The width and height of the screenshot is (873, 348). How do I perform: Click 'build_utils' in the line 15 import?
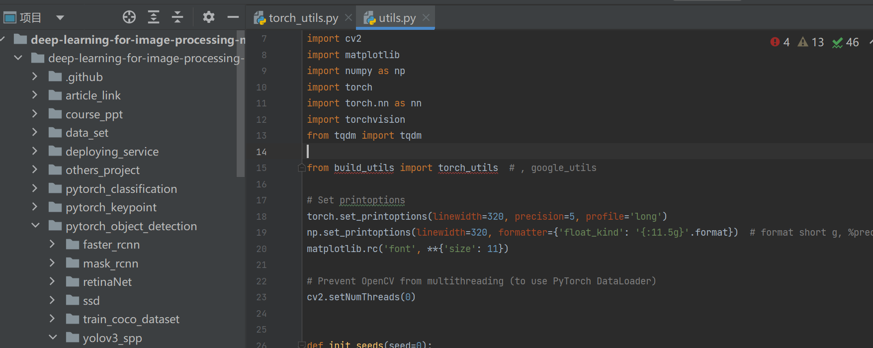point(364,168)
